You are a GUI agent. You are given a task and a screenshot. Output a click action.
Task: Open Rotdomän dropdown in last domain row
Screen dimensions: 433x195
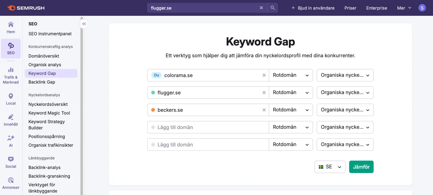coord(291,145)
